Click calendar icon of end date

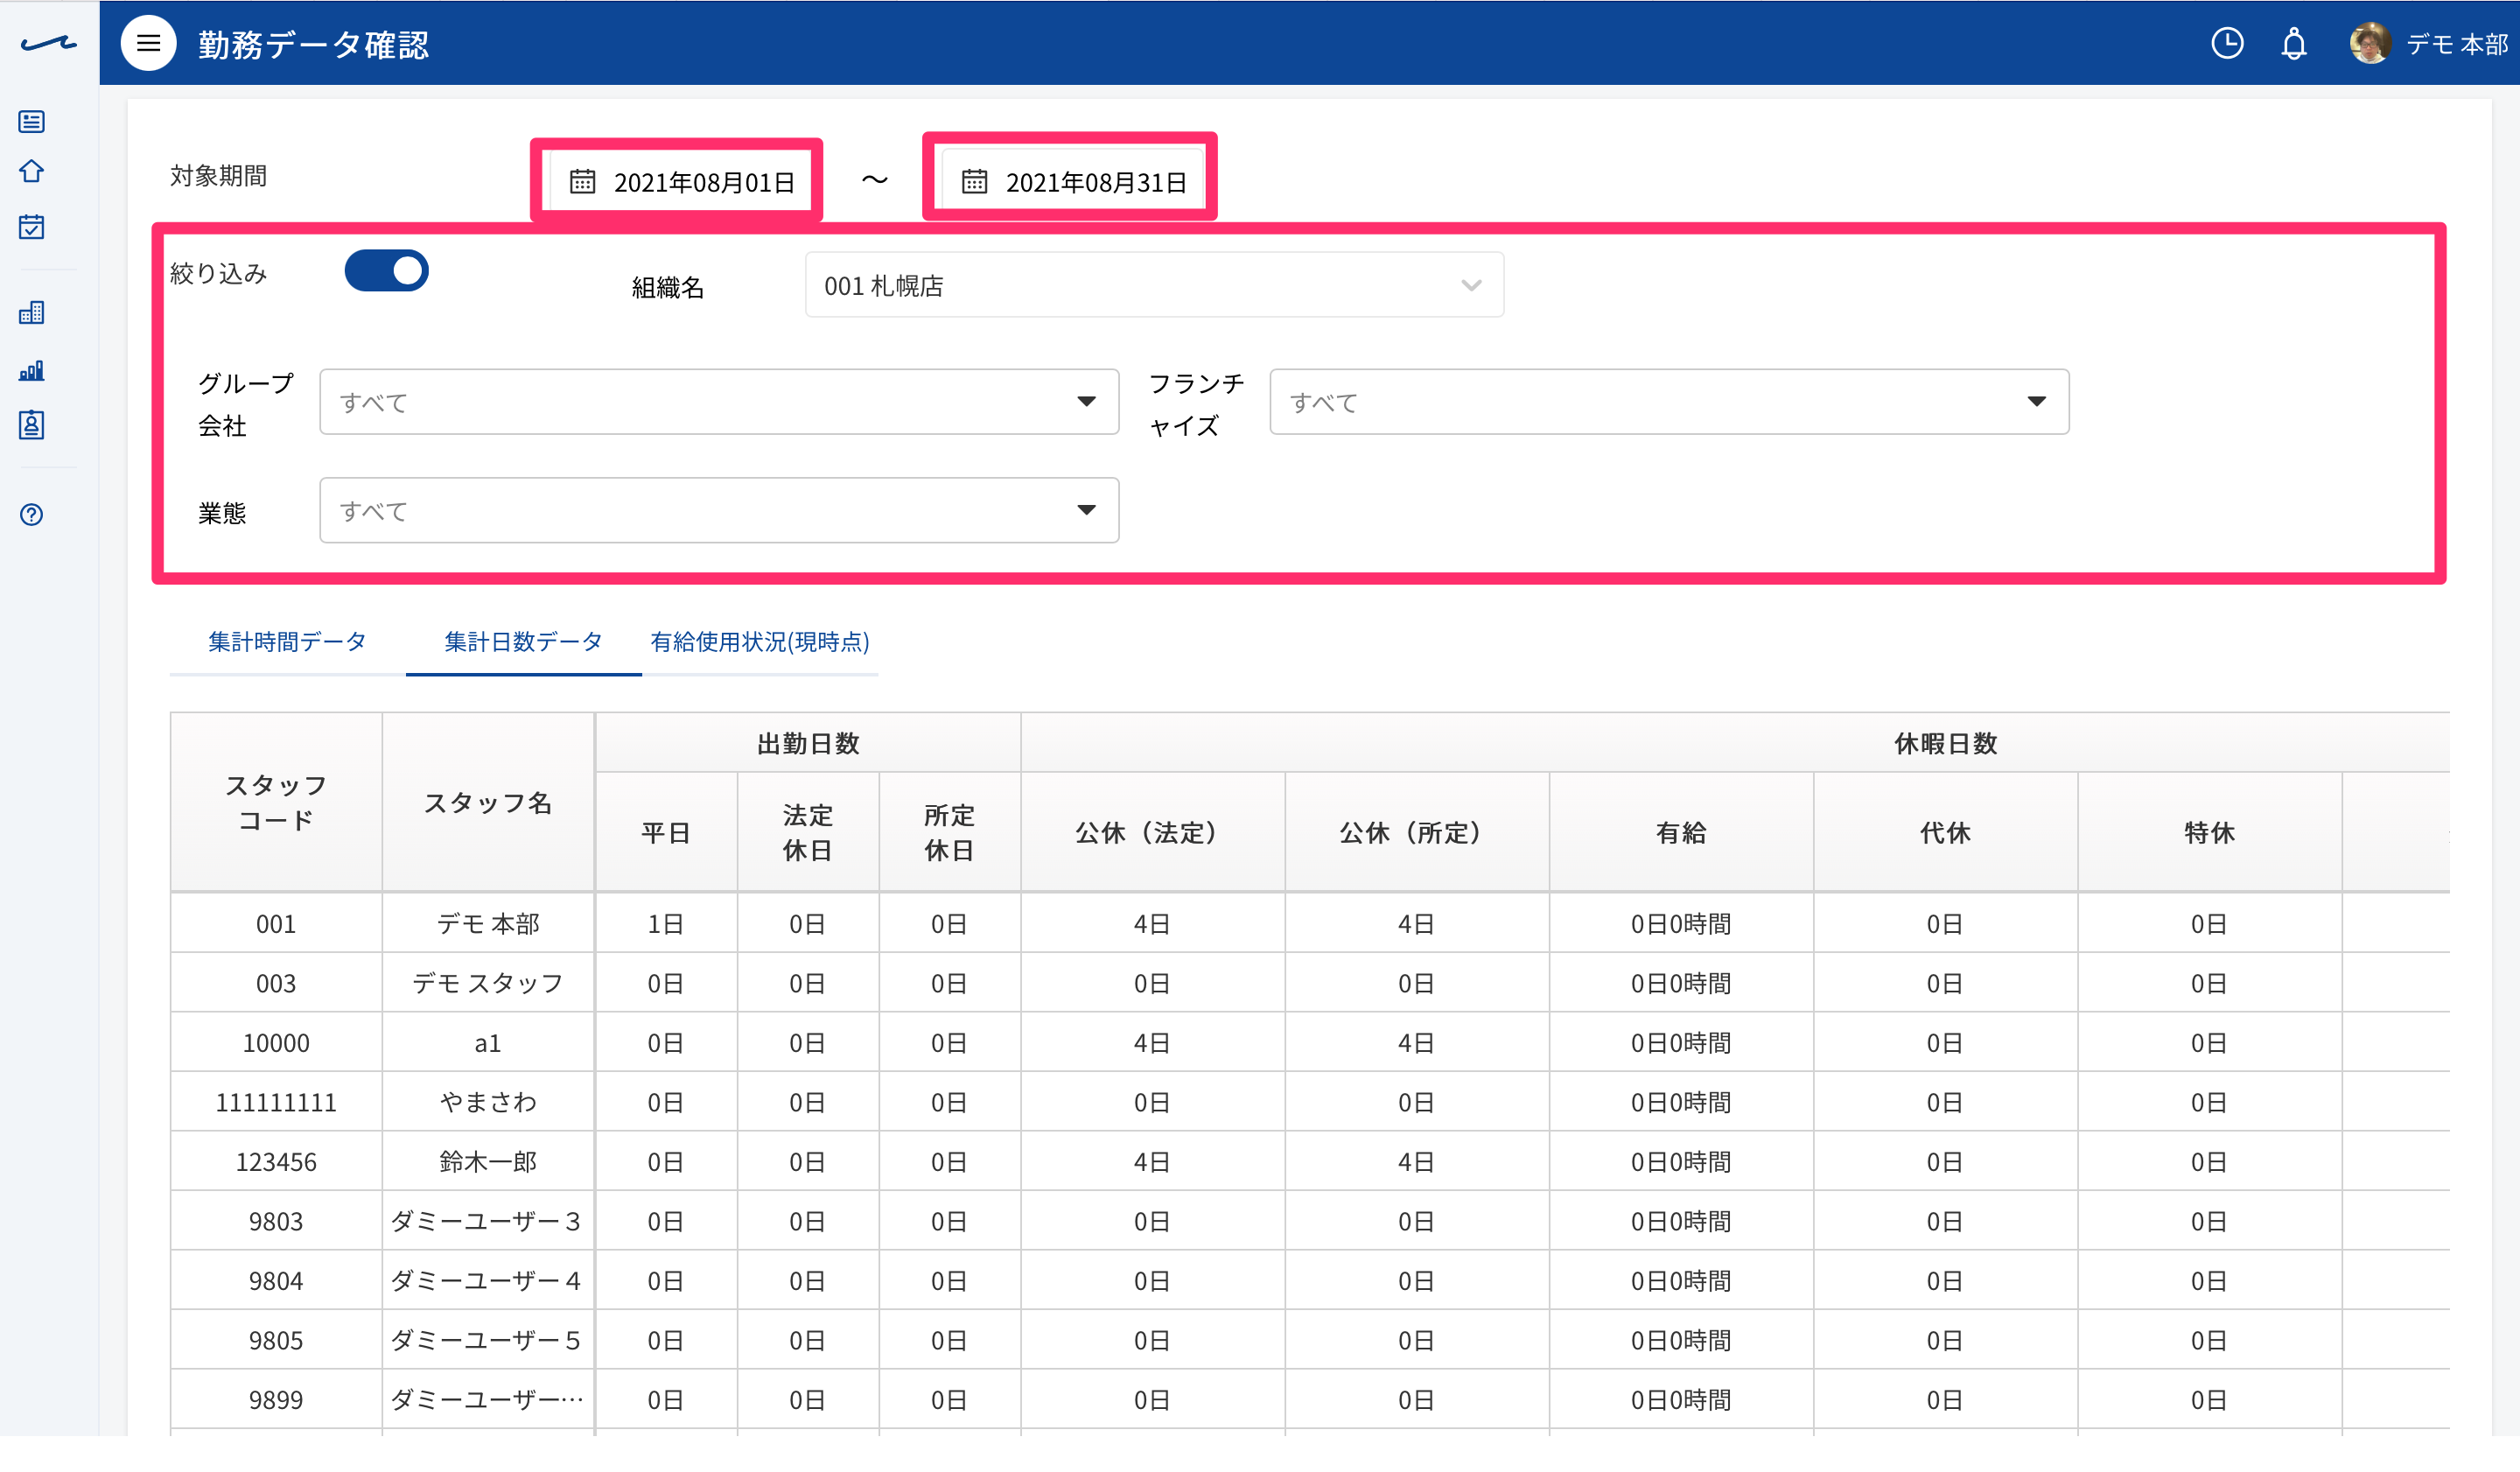click(974, 182)
